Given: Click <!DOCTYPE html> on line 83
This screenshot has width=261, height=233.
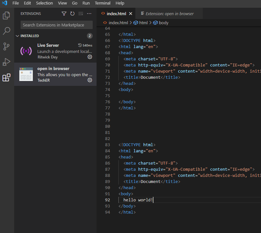Looking at the screenshot, I should [x=137, y=145].
